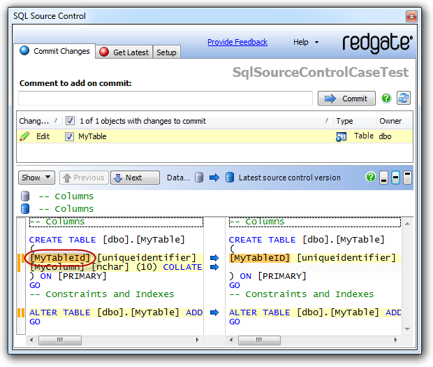The width and height of the screenshot is (433, 367).
Task: Click the red circle Get Latest icon
Action: click(x=104, y=52)
